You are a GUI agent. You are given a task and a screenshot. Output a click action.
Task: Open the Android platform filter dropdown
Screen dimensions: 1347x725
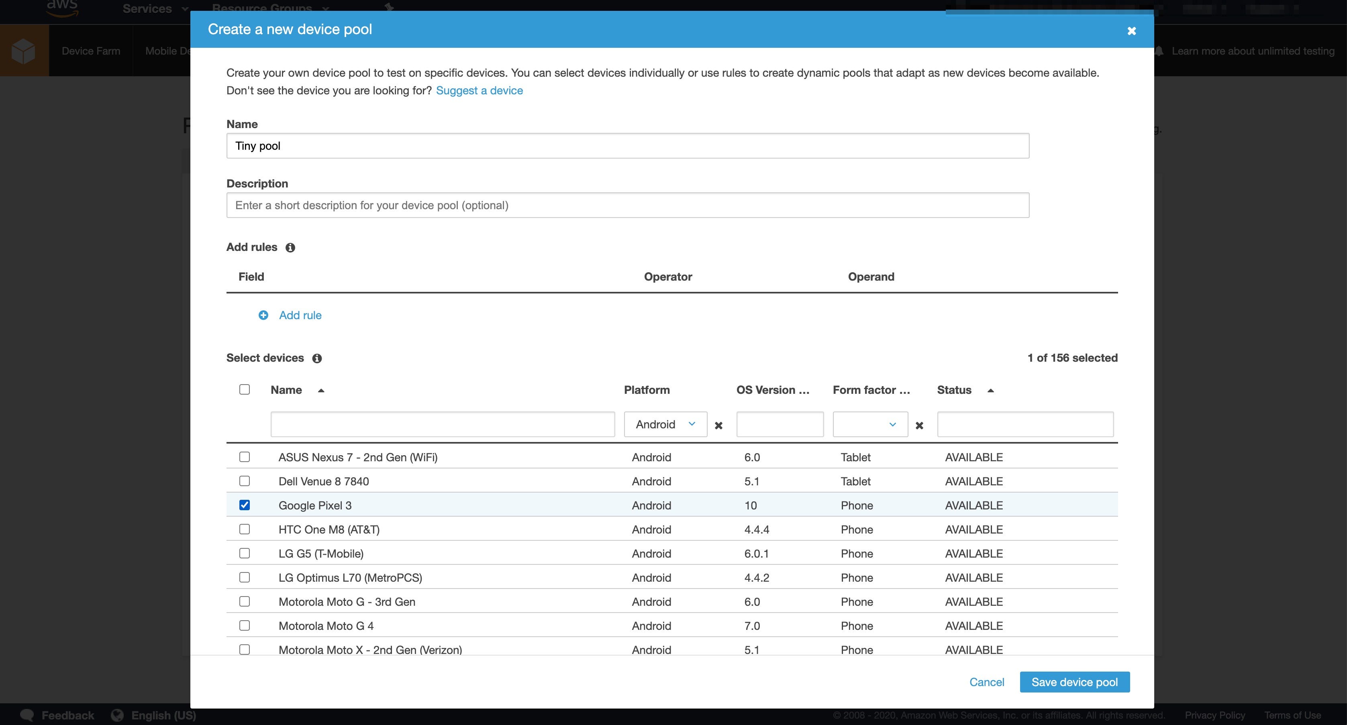pyautogui.click(x=665, y=424)
